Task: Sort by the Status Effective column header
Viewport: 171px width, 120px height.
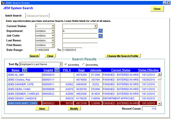Action: point(148,70)
